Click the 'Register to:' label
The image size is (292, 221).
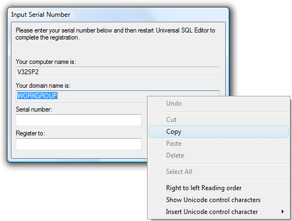[x=30, y=133]
